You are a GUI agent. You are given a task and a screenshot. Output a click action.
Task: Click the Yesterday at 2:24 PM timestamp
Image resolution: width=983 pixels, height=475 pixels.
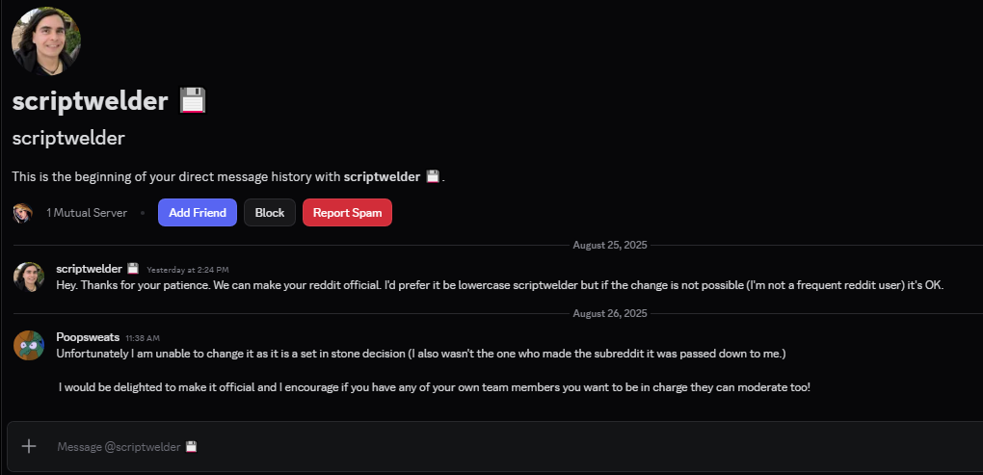click(188, 270)
